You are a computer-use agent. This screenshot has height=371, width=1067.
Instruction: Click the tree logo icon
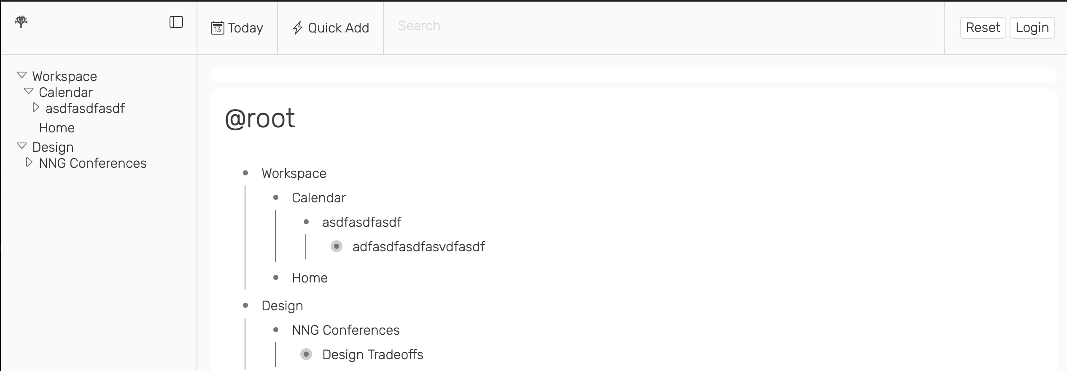21,22
